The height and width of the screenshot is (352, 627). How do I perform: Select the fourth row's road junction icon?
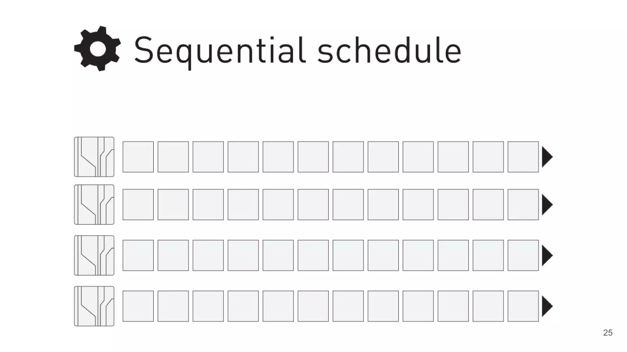[x=94, y=306]
